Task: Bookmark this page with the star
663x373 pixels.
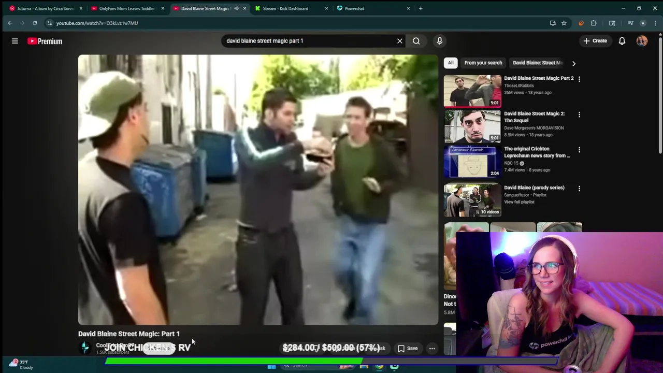Action: point(564,23)
